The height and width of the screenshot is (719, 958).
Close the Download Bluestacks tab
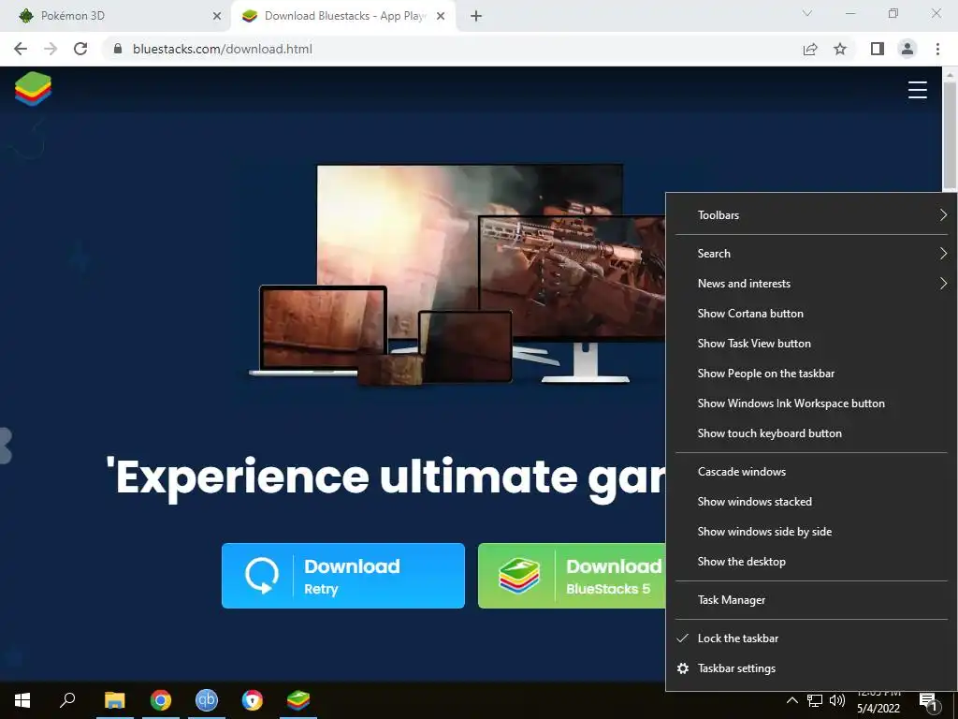point(441,17)
